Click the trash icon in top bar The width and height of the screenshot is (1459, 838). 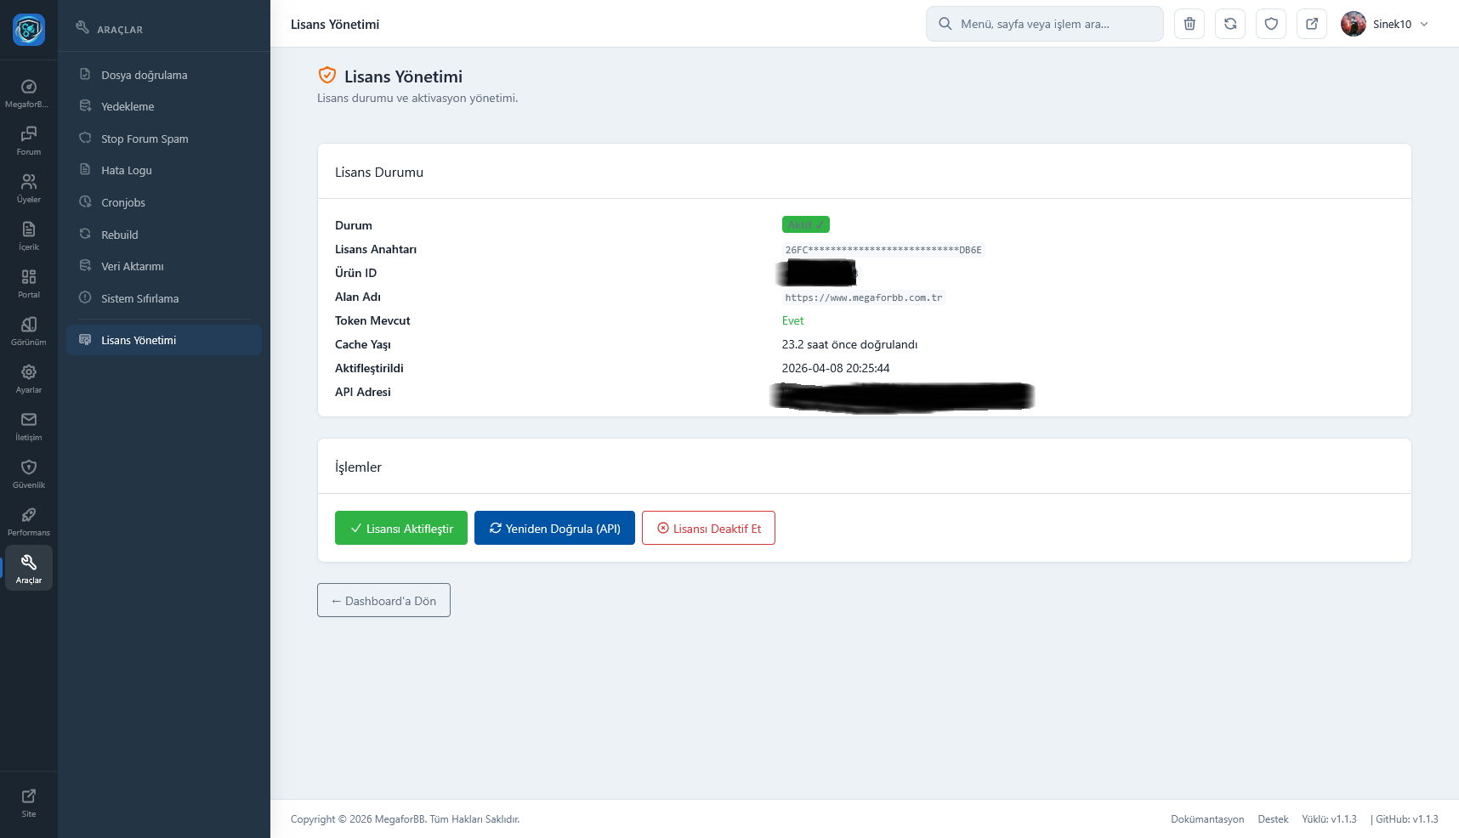1189,24
